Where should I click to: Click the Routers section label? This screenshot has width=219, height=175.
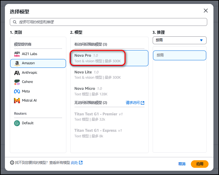coord(20,113)
